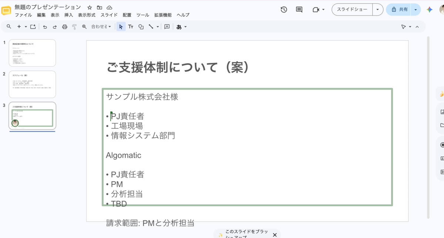The image size is (444, 238).
Task: Open the 合わせる zoom dropdown
Action: pyautogui.click(x=101, y=27)
